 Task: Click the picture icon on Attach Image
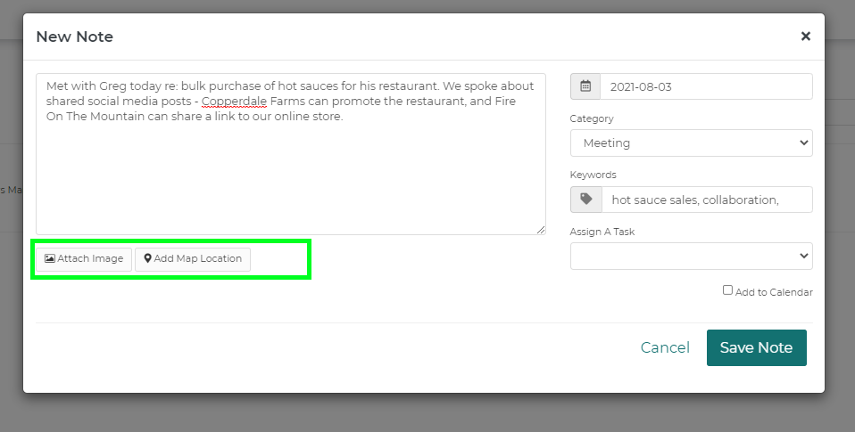pyautogui.click(x=50, y=259)
